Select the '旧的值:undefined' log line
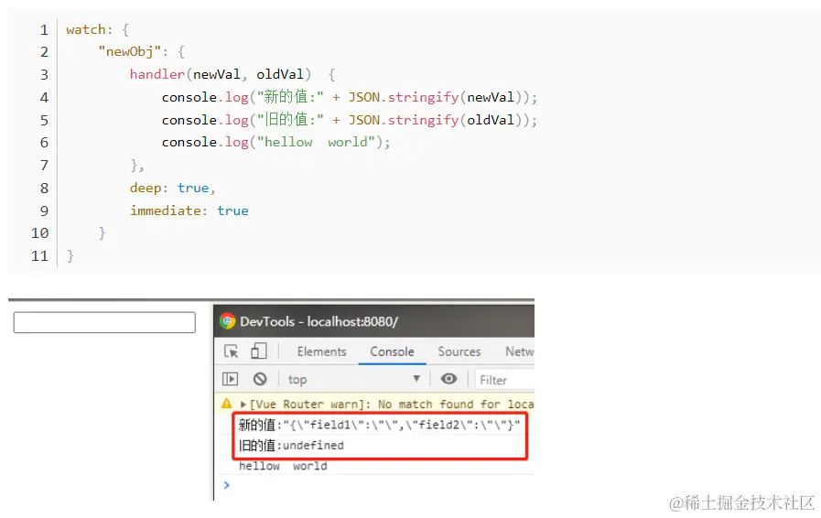The image size is (821, 518). click(x=291, y=445)
